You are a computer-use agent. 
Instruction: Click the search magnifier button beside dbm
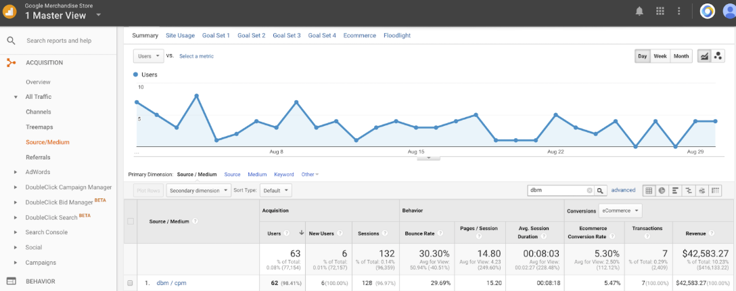coord(600,191)
